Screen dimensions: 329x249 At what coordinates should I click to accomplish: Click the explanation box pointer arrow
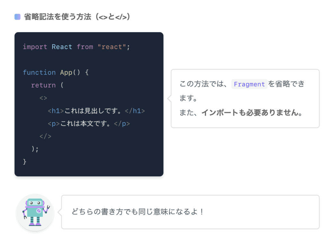169,98
